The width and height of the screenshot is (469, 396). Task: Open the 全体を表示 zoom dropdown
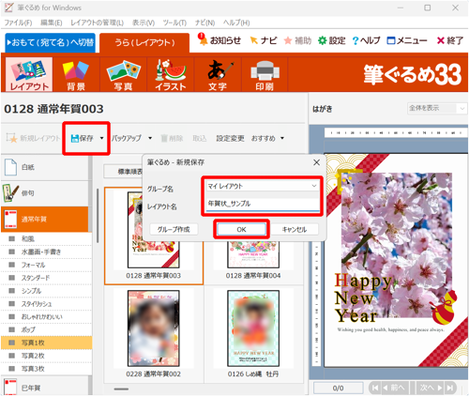click(461, 108)
